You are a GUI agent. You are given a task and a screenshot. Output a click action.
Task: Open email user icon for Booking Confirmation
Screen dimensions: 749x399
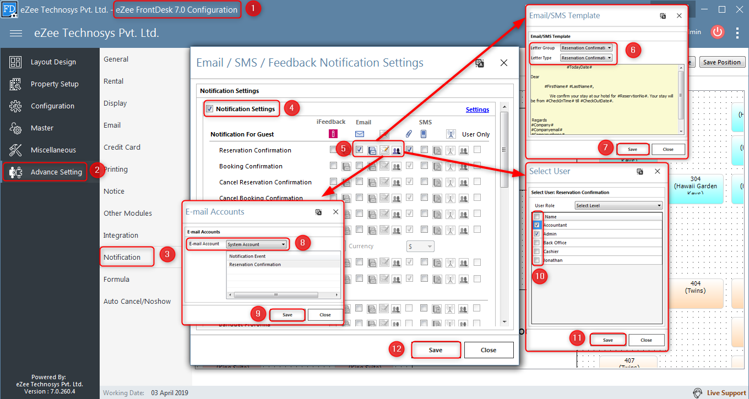tap(396, 166)
